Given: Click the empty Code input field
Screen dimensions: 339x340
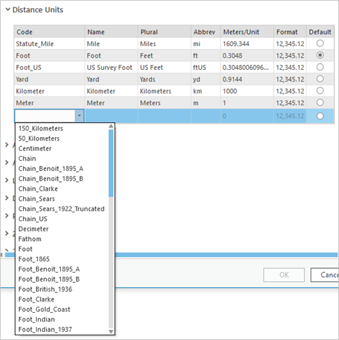Looking at the screenshot, I should click(x=45, y=115).
